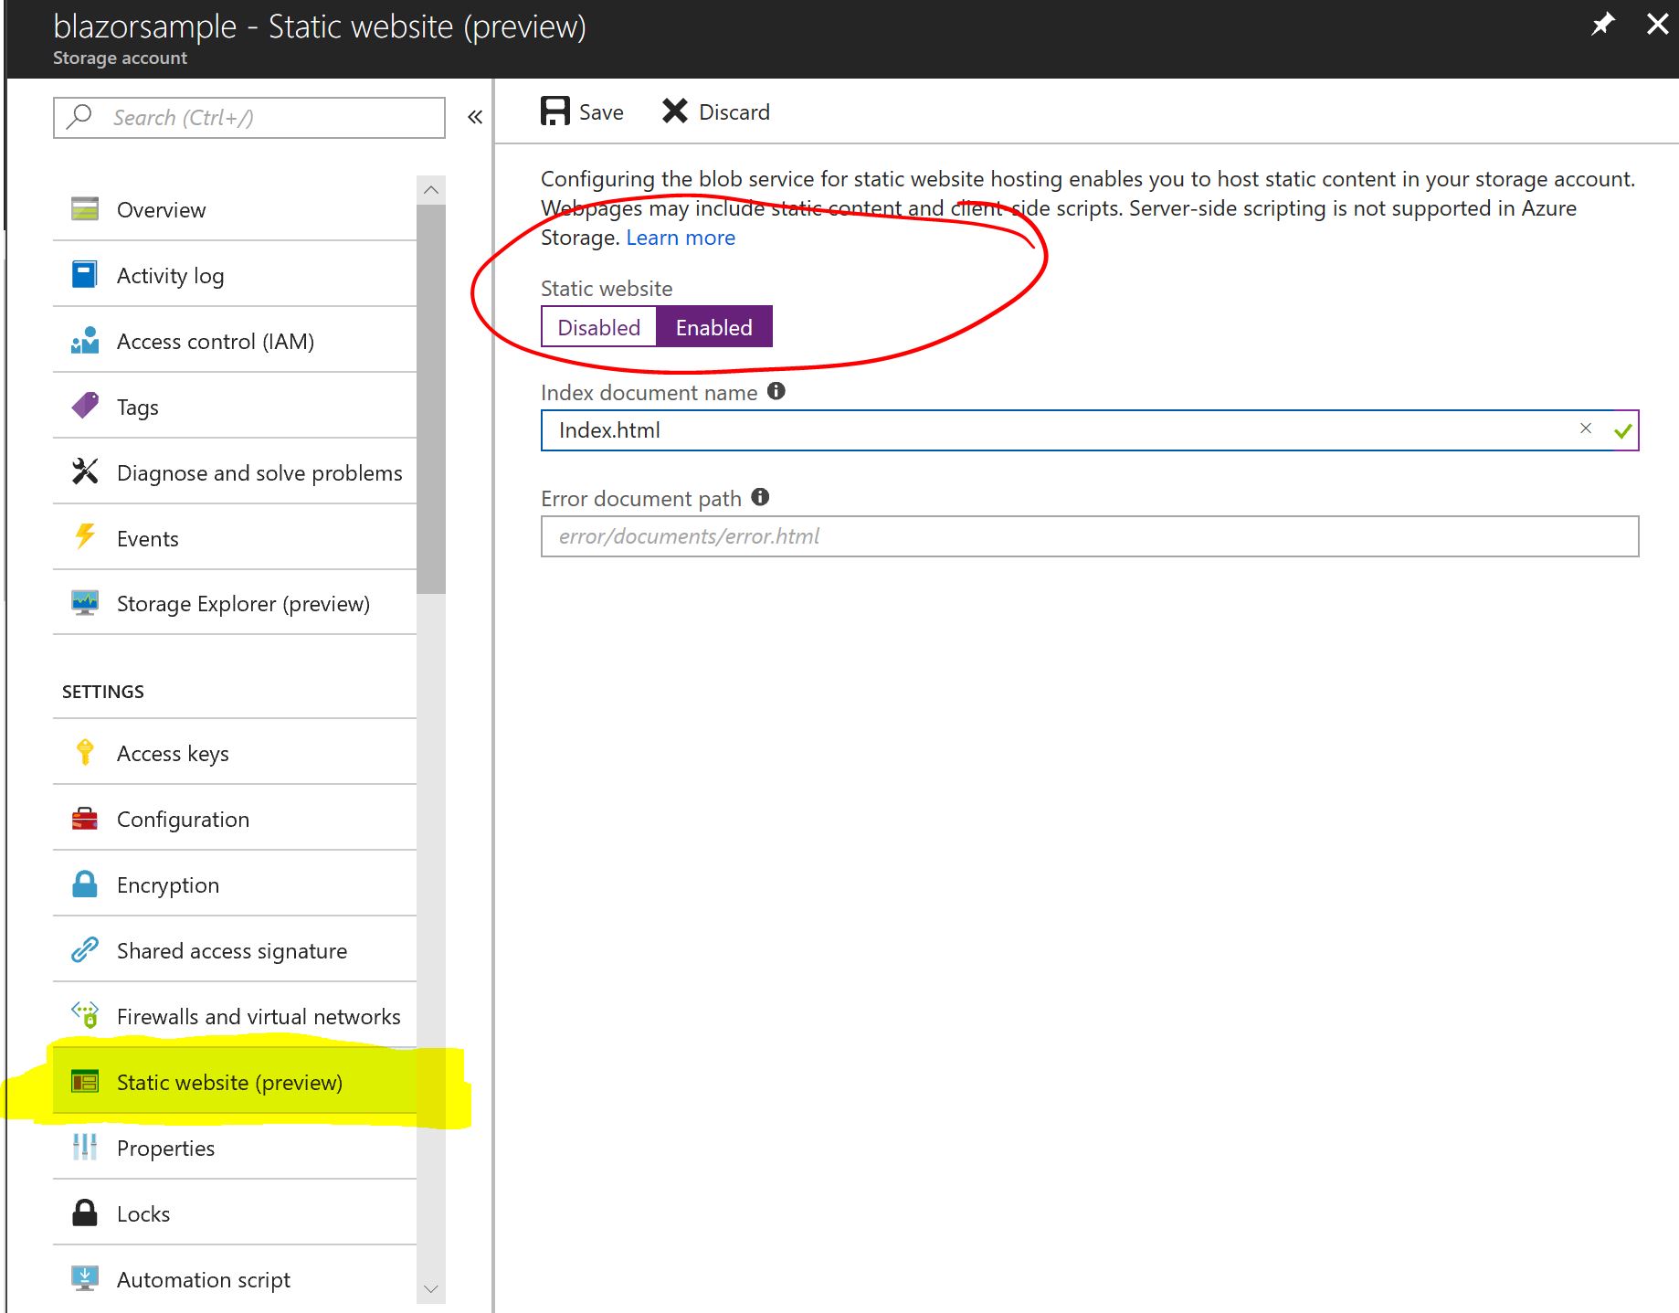Click the Discard button label
The image size is (1679, 1313).
pyautogui.click(x=734, y=112)
